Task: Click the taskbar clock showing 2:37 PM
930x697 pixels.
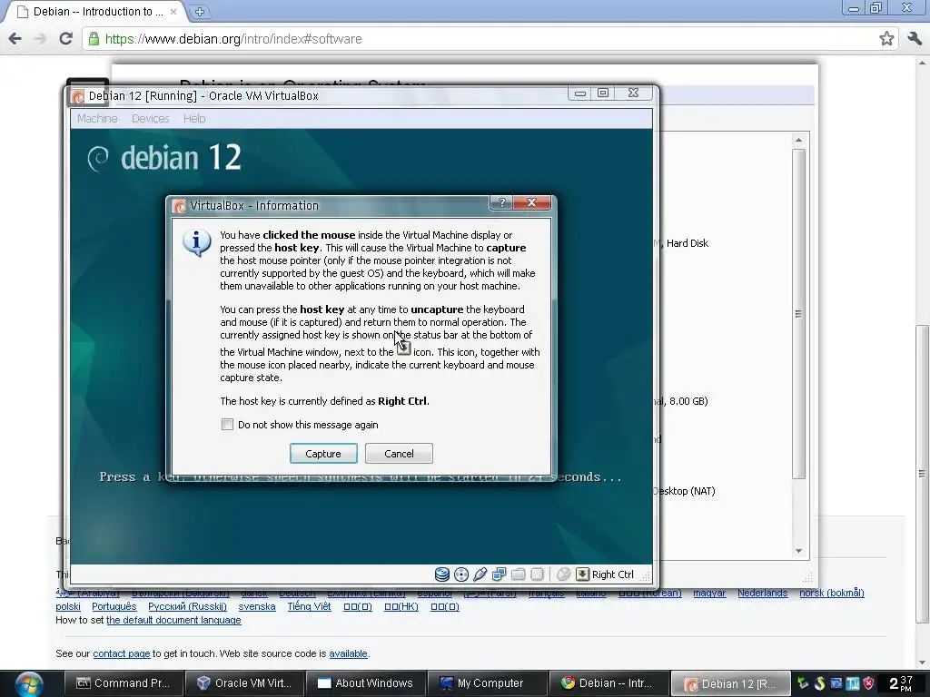Action: 900,683
